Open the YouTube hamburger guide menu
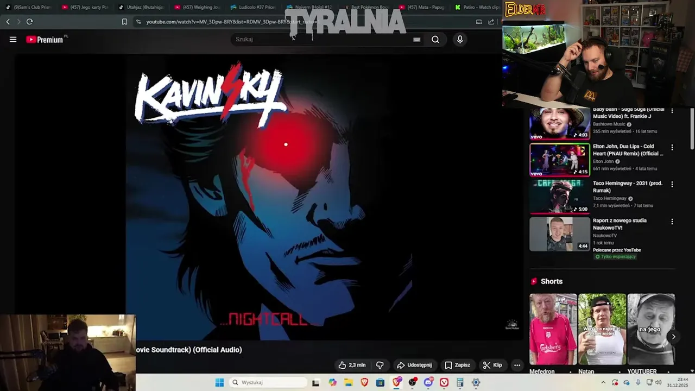The width and height of the screenshot is (695, 391). pos(13,40)
